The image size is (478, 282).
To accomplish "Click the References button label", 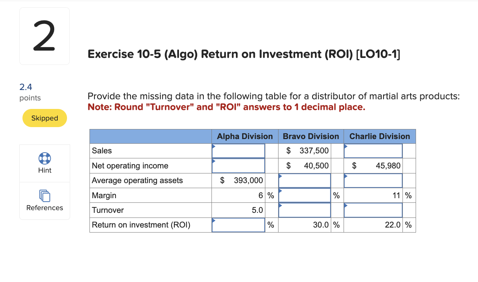I will [45, 207].
